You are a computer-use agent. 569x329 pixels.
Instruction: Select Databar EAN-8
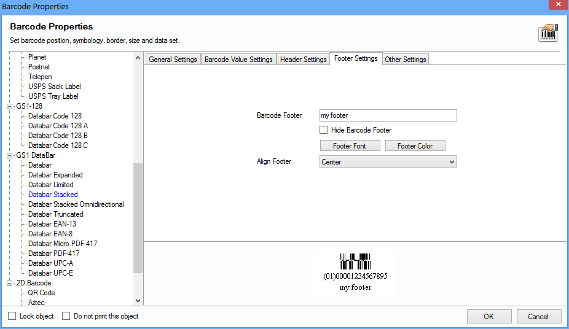pyautogui.click(x=50, y=234)
